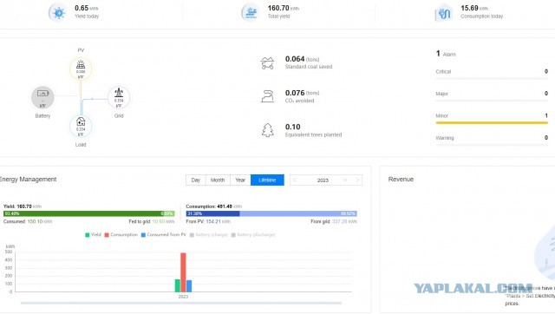Go to next year with right arrow
The height and width of the screenshot is (314, 555).
tap(357, 180)
